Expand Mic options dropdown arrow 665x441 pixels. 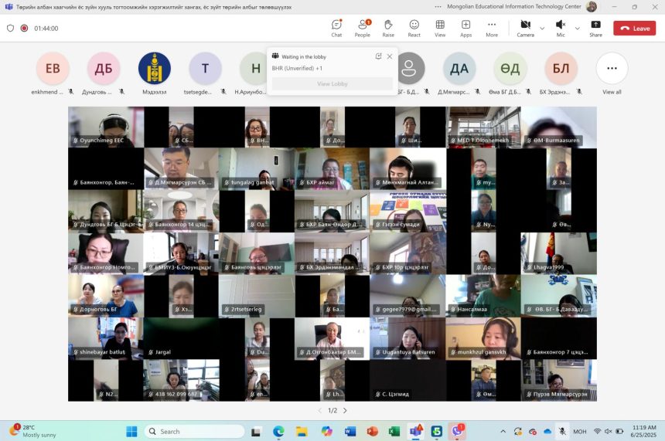tap(577, 29)
